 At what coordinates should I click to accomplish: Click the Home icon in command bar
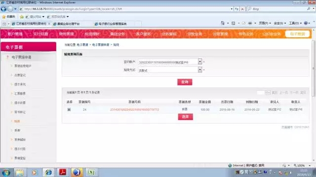(x=223, y=23)
